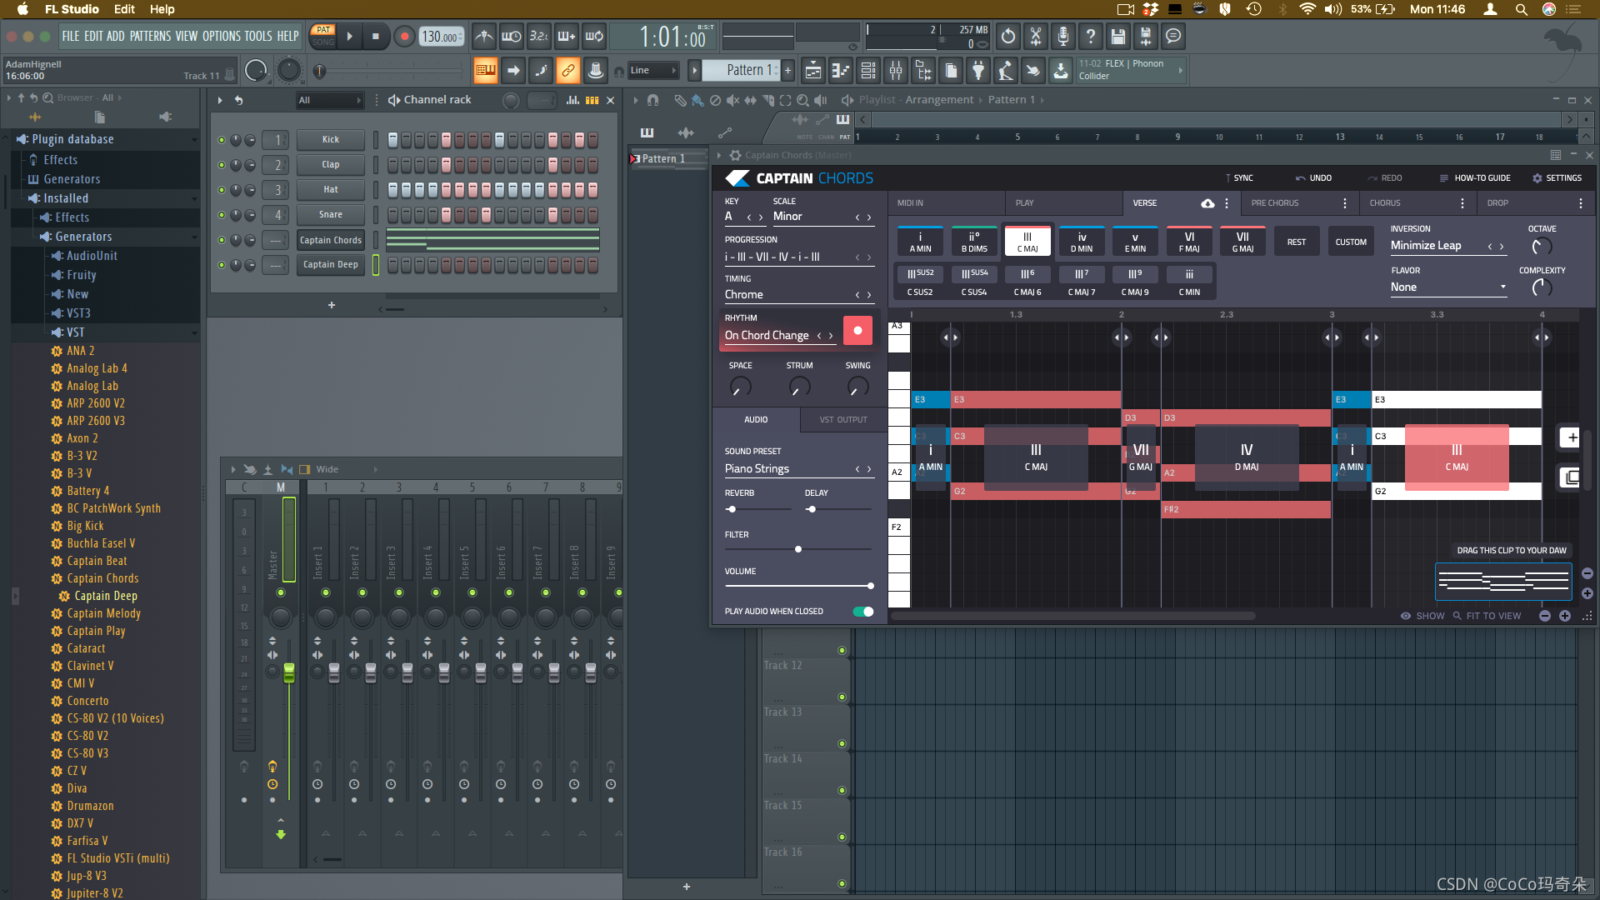
Task: Click the Captain Chords cloud upload icon
Action: (x=1207, y=203)
